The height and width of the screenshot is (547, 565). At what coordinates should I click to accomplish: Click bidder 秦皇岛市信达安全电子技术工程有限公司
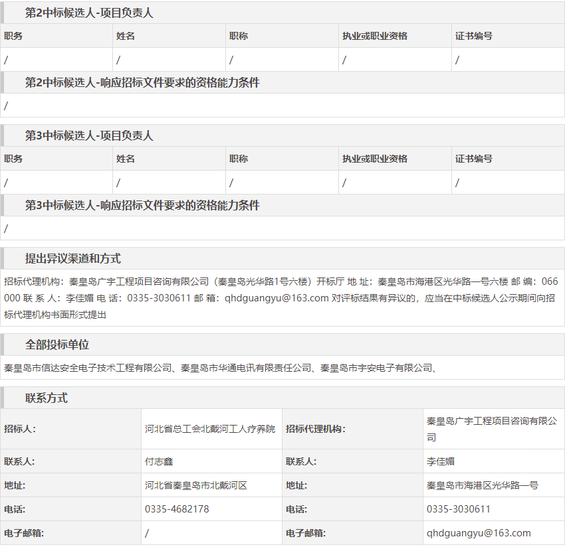[88, 368]
